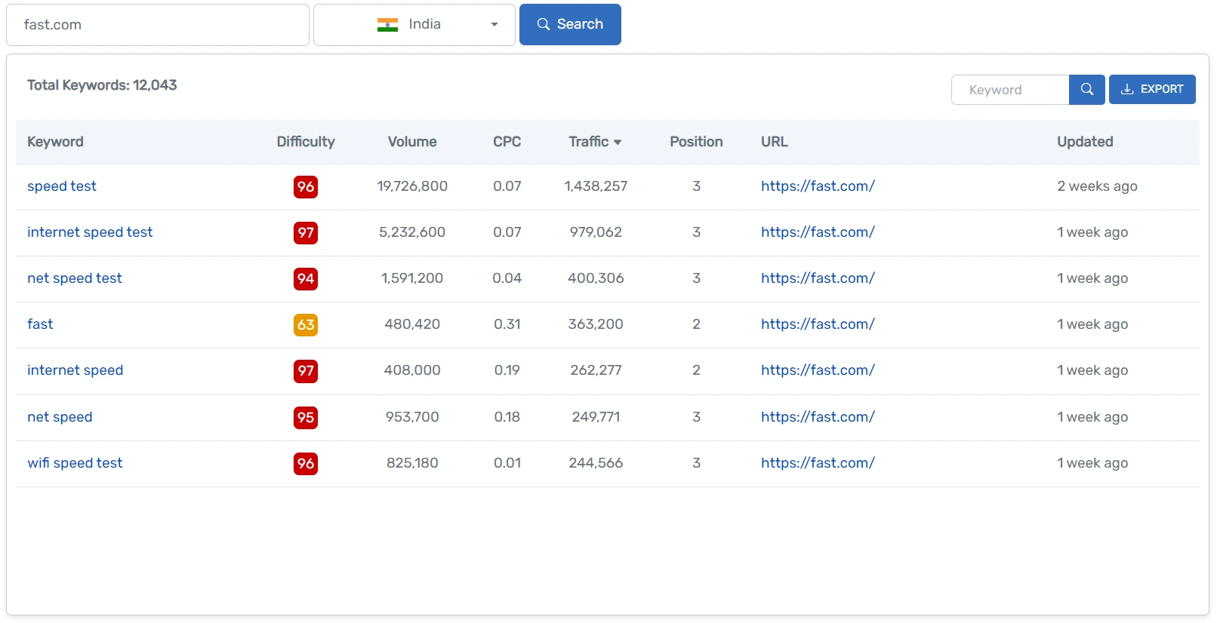Open fast.com URL in the fast row

(x=818, y=324)
